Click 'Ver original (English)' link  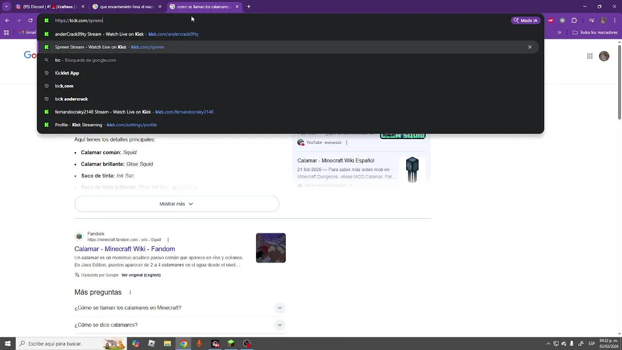tap(141, 275)
